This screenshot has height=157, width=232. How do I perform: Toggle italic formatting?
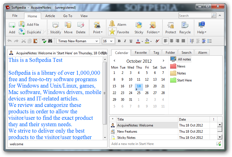(x=125, y=41)
